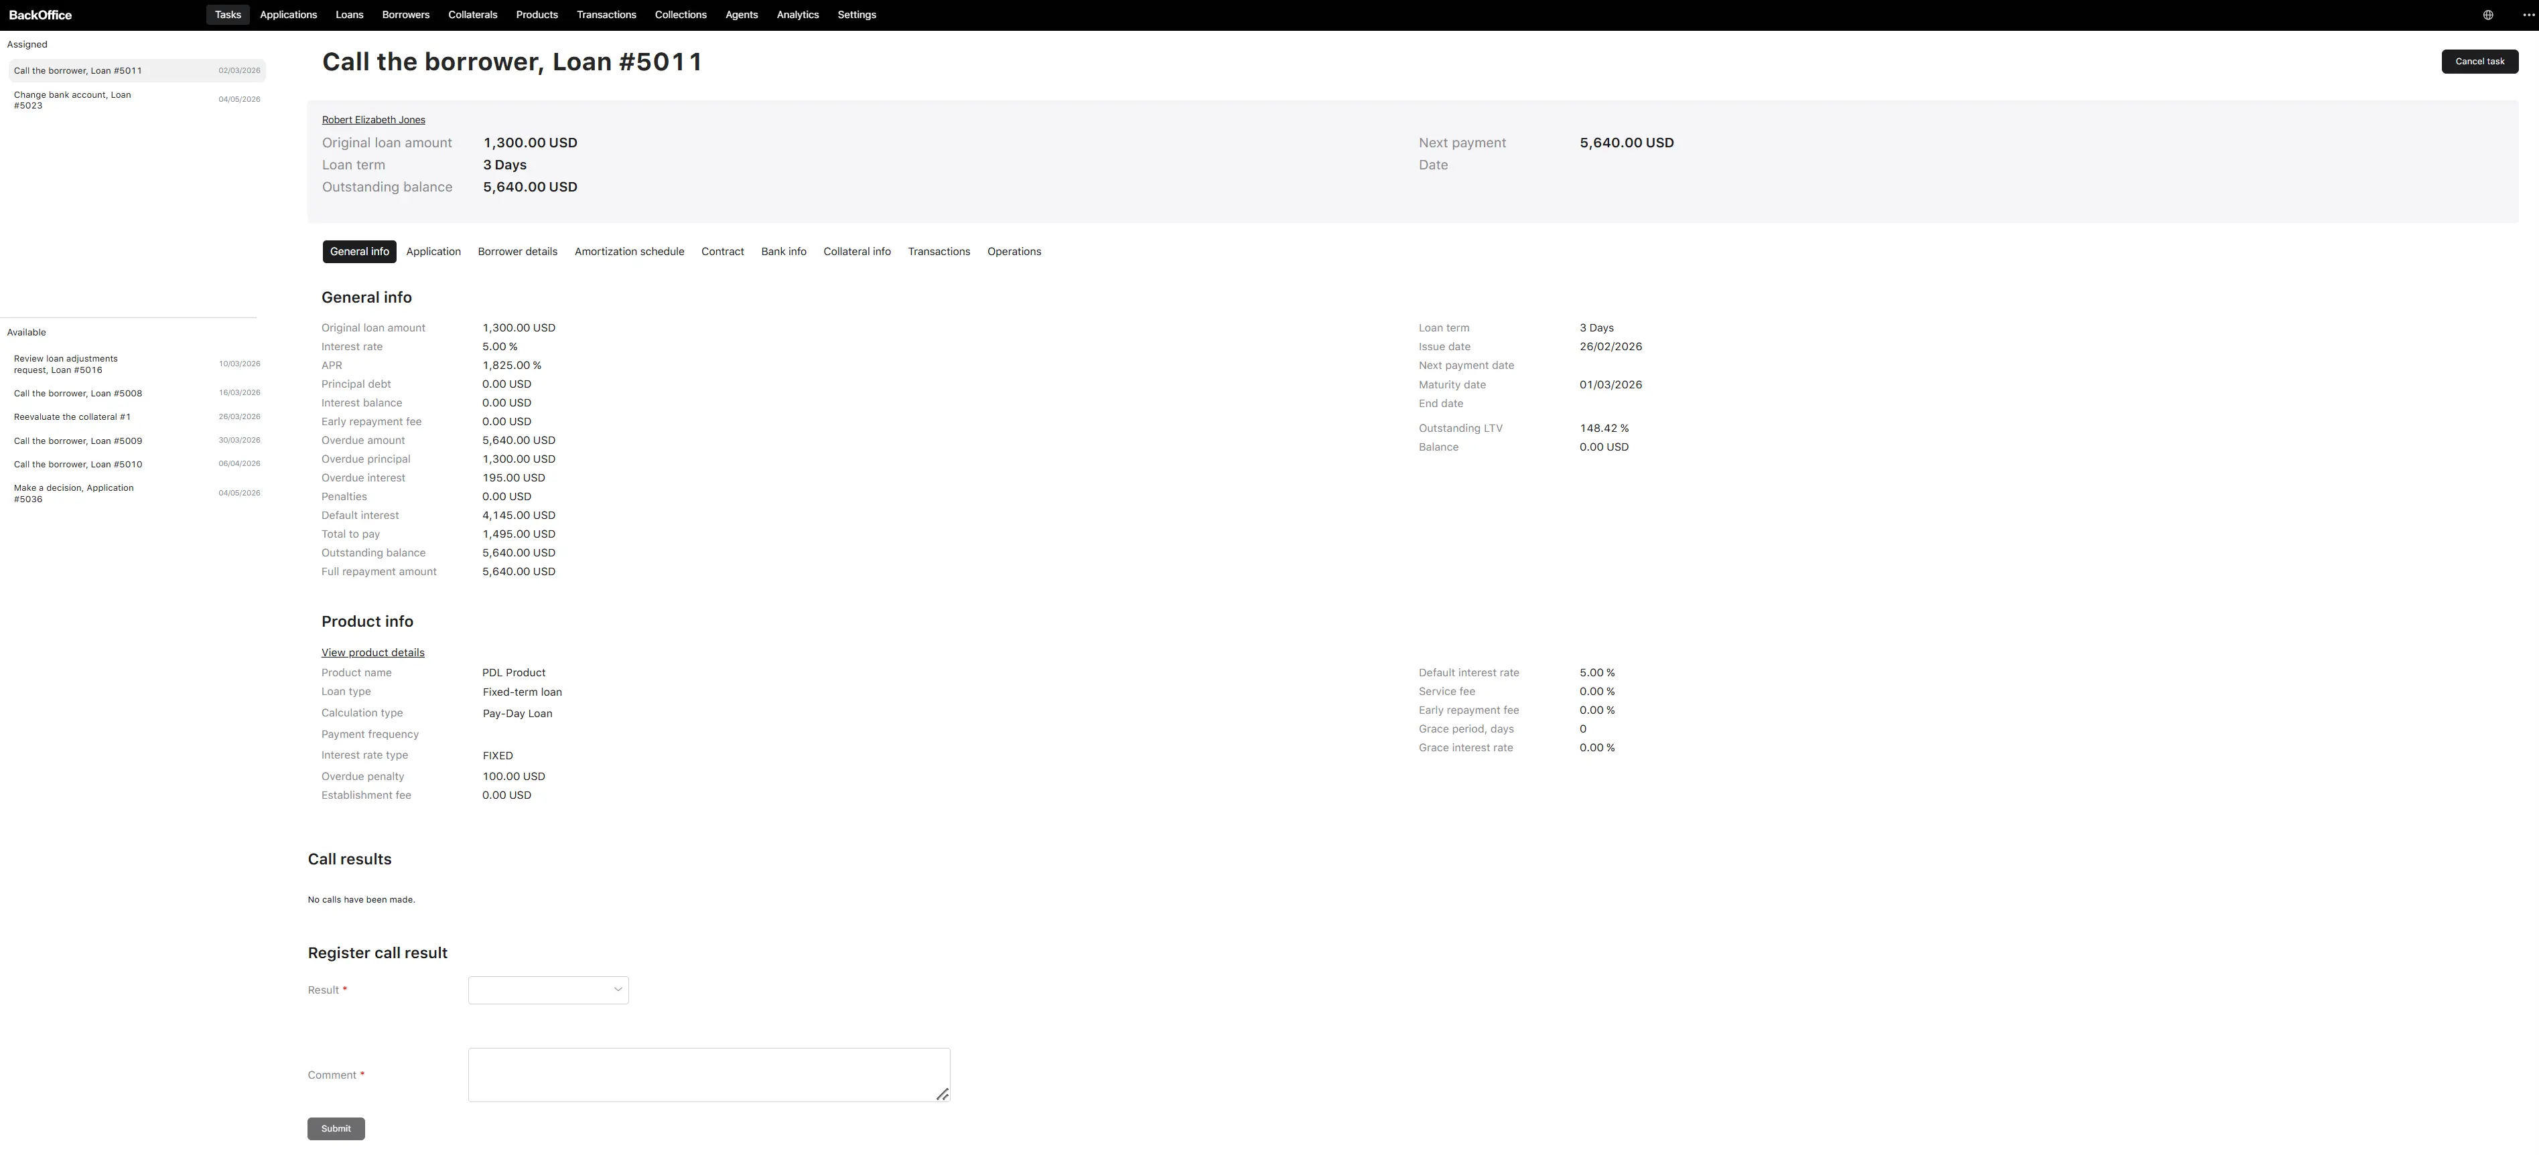Click the Cancel task button

point(2479,61)
